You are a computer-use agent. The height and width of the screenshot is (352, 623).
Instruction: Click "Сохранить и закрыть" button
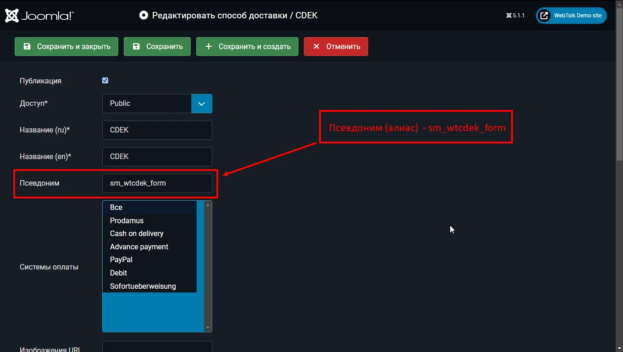click(66, 46)
